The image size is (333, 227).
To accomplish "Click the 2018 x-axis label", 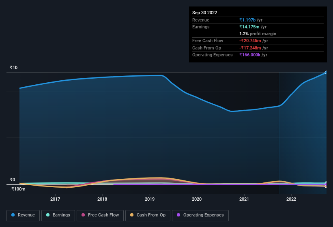I will [x=102, y=199].
